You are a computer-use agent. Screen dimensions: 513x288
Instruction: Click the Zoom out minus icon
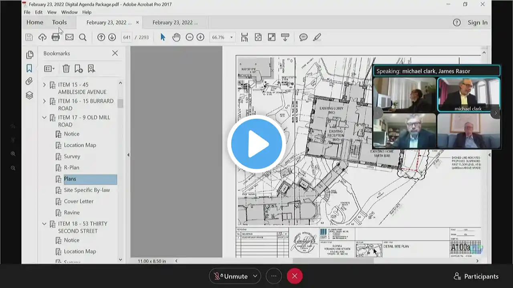[x=190, y=37]
